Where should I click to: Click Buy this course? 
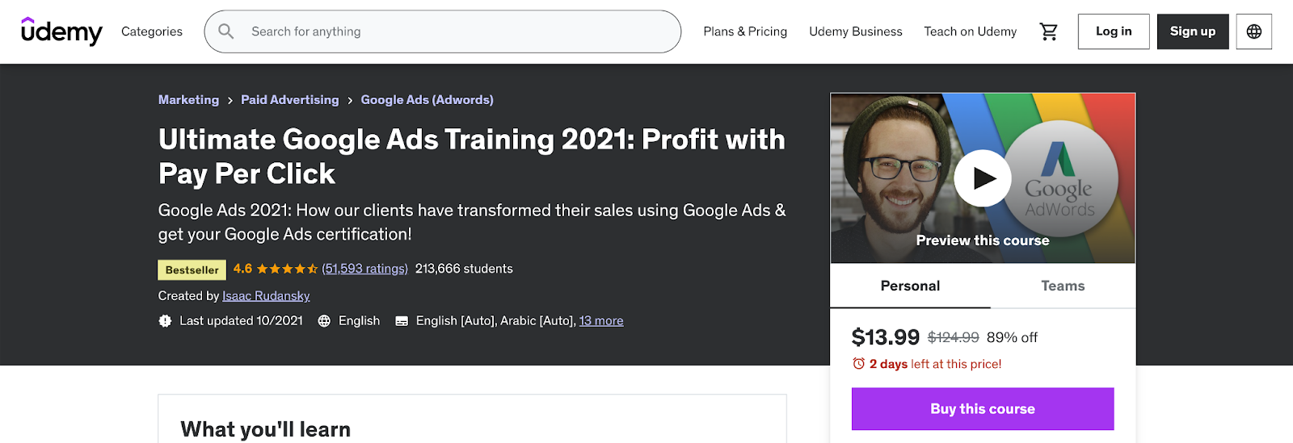[983, 409]
